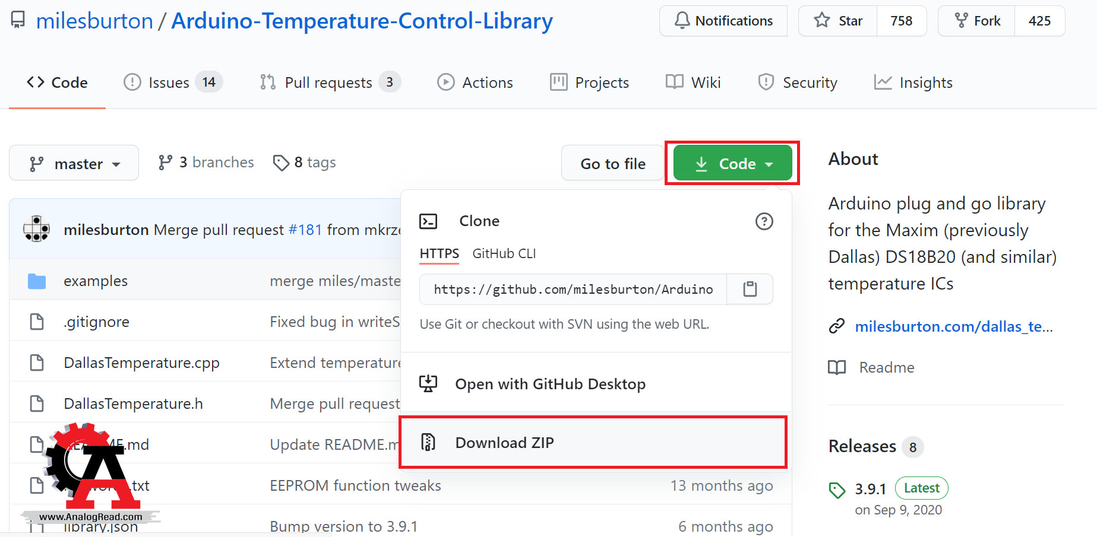Open 'EEPROM function tweaks' commit message
The image size is (1097, 537).
[356, 485]
